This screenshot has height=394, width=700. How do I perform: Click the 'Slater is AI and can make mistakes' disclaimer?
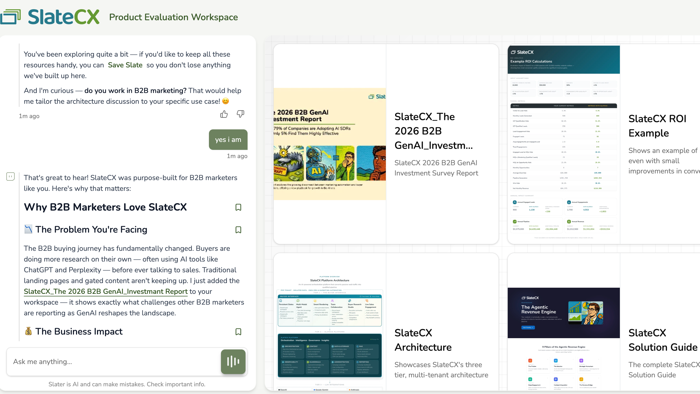(x=127, y=384)
